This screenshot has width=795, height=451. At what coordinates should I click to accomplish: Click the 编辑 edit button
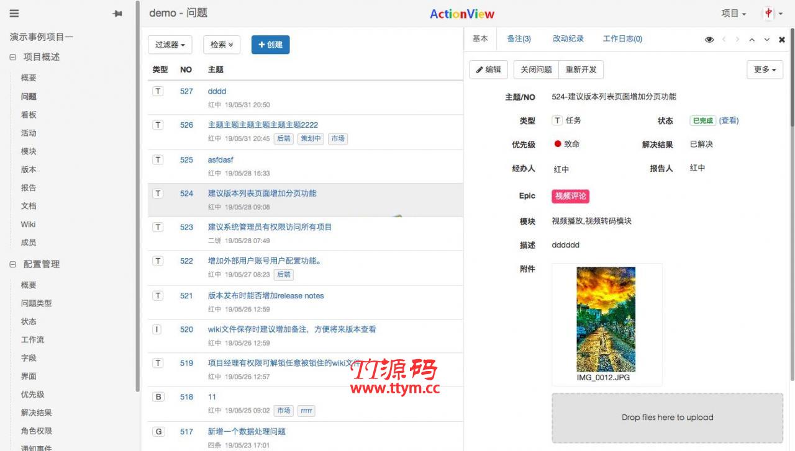click(x=489, y=69)
